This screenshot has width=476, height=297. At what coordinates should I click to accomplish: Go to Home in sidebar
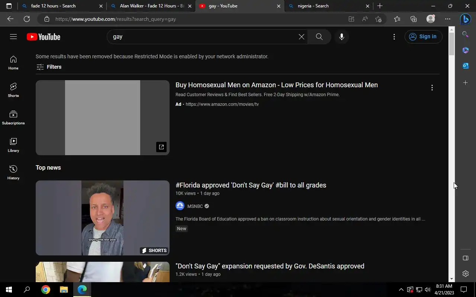click(13, 63)
